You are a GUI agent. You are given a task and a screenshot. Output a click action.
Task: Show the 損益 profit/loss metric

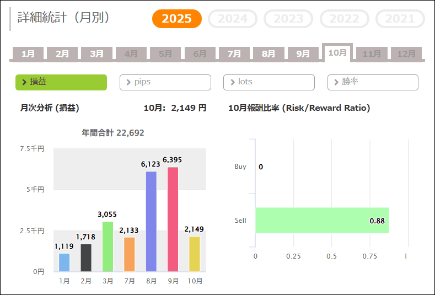click(x=61, y=82)
